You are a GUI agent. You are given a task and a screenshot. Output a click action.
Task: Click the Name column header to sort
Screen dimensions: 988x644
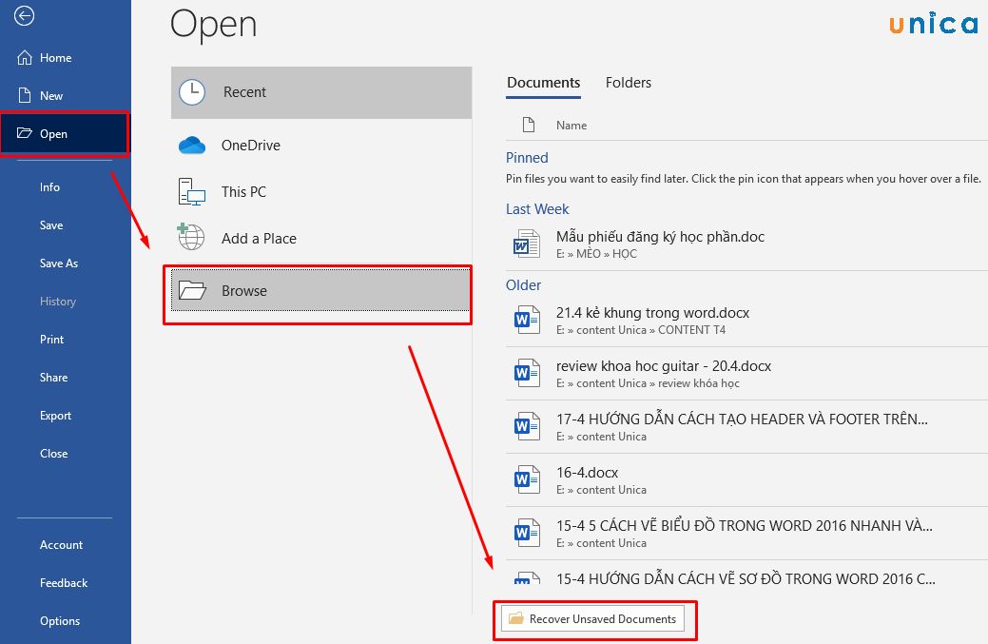(571, 125)
